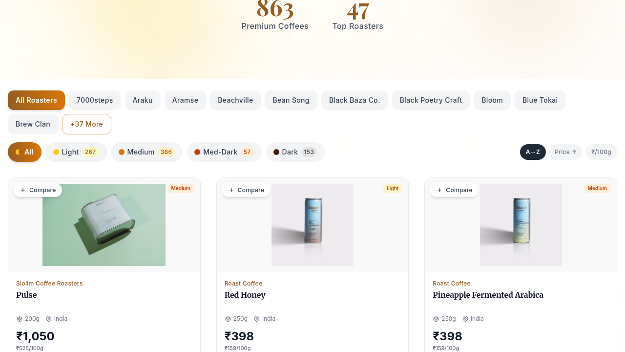
Task: Select the 7000steps roaster tab
Action: (95, 100)
